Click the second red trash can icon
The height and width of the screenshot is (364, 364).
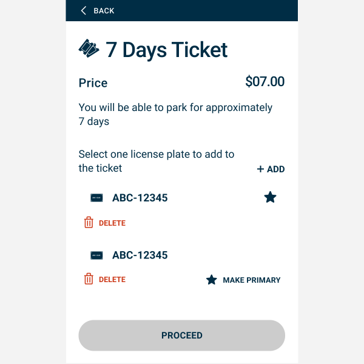tap(89, 279)
